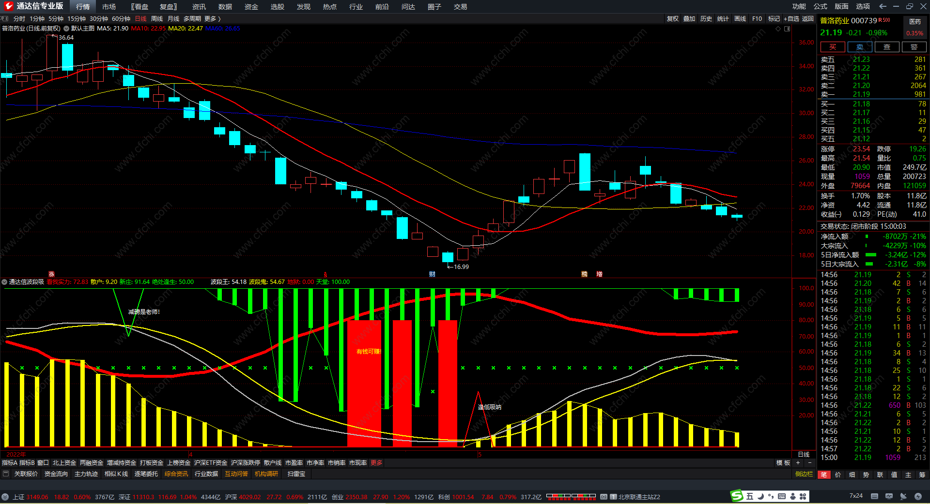Switch chart to 30分钟 period
This screenshot has height=504, width=930.
click(x=99, y=18)
